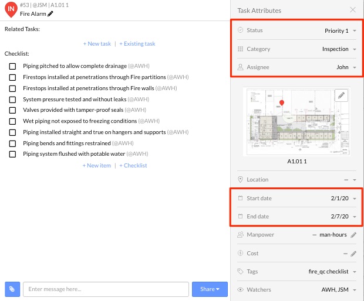Check 'System pressure tested and without leaks'
Screen dimensions: 364x301
pos(12,99)
